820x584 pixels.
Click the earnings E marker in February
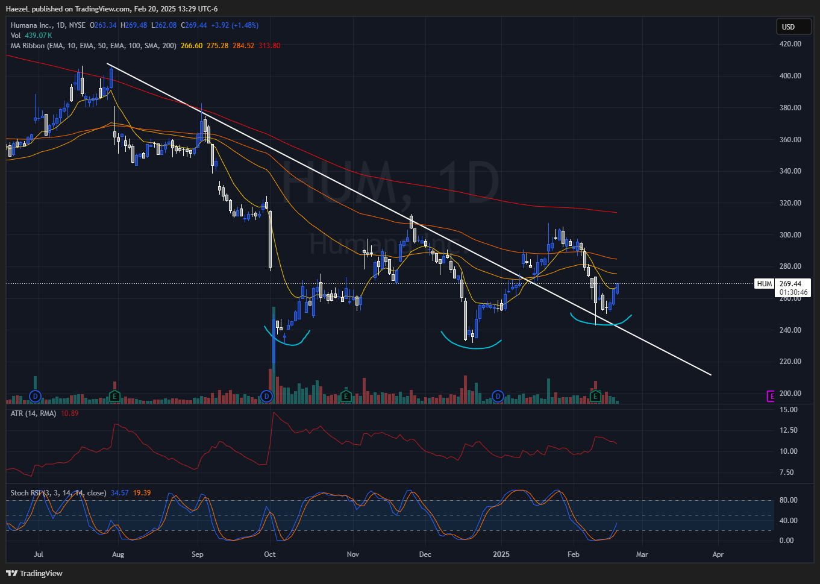(x=595, y=396)
